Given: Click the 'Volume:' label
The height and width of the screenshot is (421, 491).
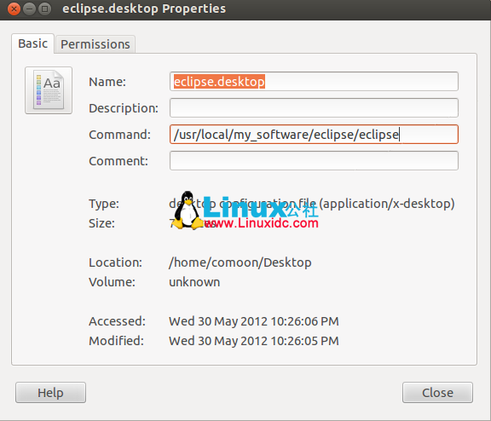Looking at the screenshot, I should pyautogui.click(x=113, y=282).
